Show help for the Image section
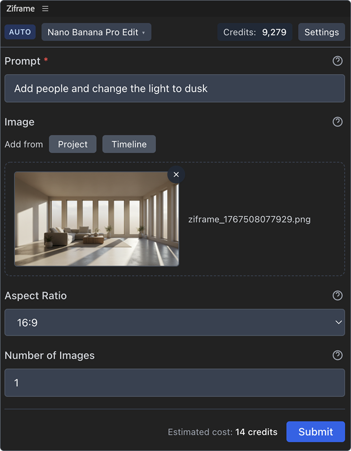This screenshot has width=351, height=451. coord(337,122)
